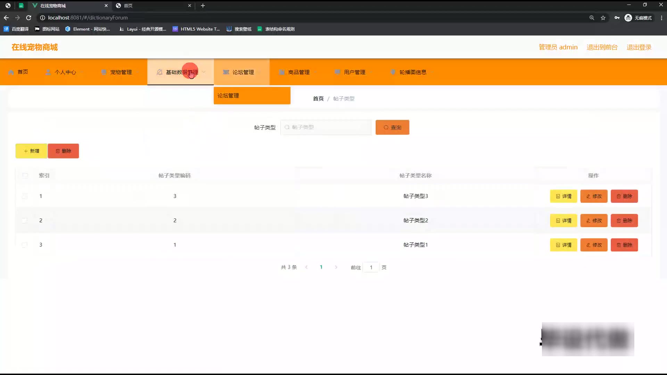Expand the 基础数据管理 dropdown menu

[181, 72]
